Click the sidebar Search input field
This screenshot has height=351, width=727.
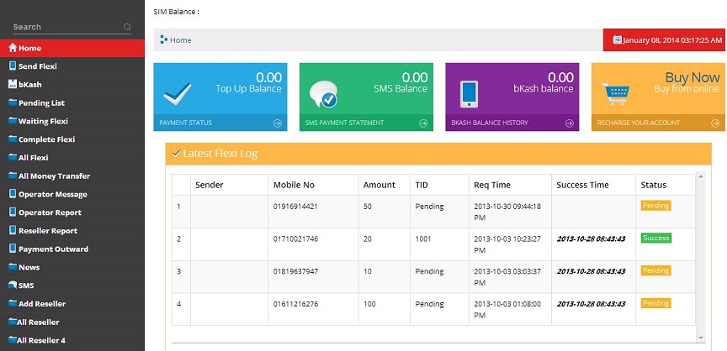coord(67,27)
